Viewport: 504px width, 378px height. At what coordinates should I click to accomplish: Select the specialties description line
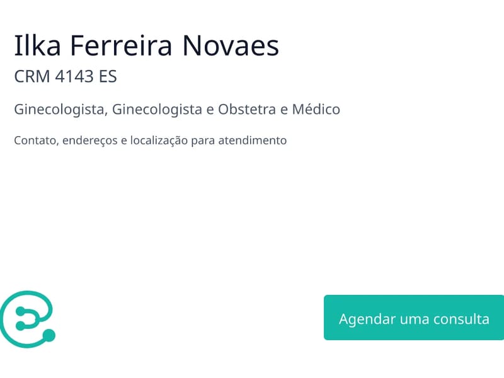coord(178,109)
